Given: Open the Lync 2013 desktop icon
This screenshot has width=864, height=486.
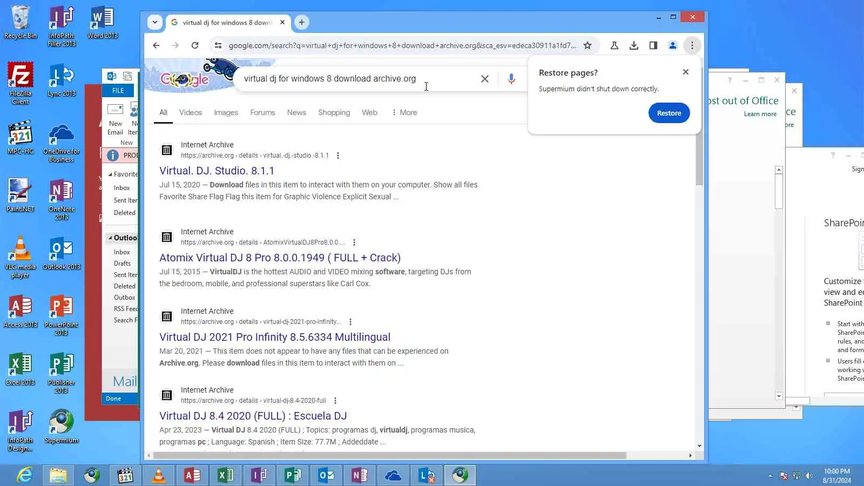Looking at the screenshot, I should click(62, 80).
